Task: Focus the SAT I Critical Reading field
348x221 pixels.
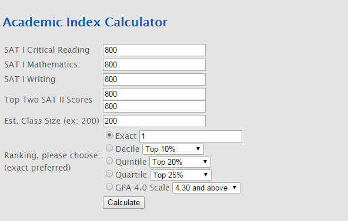Action: 154,50
